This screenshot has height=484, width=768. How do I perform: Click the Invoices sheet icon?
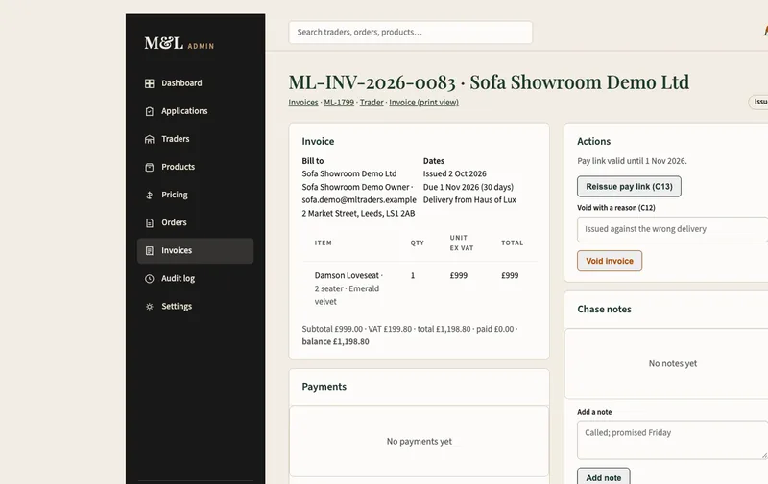pos(150,251)
